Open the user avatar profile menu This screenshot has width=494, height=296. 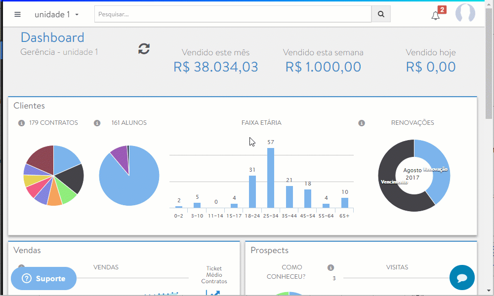pos(465,14)
